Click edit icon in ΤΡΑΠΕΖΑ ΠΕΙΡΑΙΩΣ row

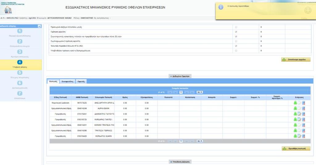299,130
